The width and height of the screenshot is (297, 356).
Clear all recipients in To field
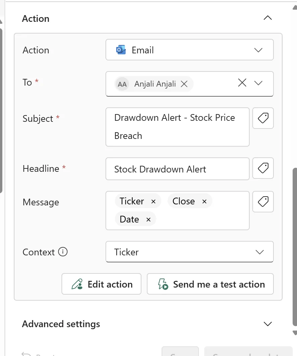point(242,83)
